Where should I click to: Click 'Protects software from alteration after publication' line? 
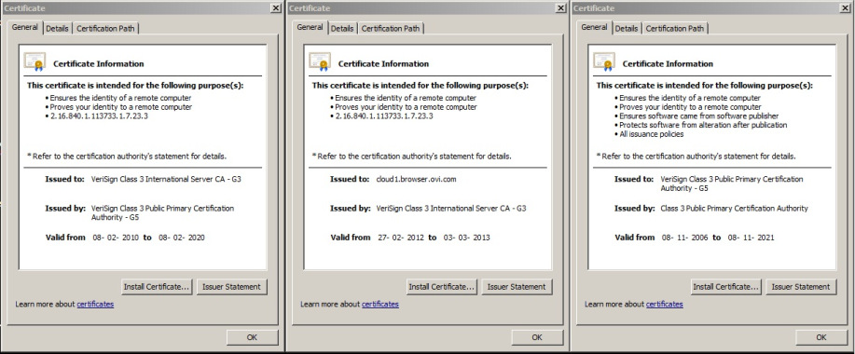click(x=703, y=125)
